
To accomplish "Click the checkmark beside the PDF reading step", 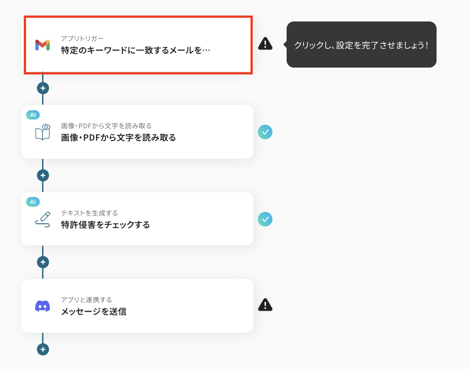I will (x=265, y=132).
